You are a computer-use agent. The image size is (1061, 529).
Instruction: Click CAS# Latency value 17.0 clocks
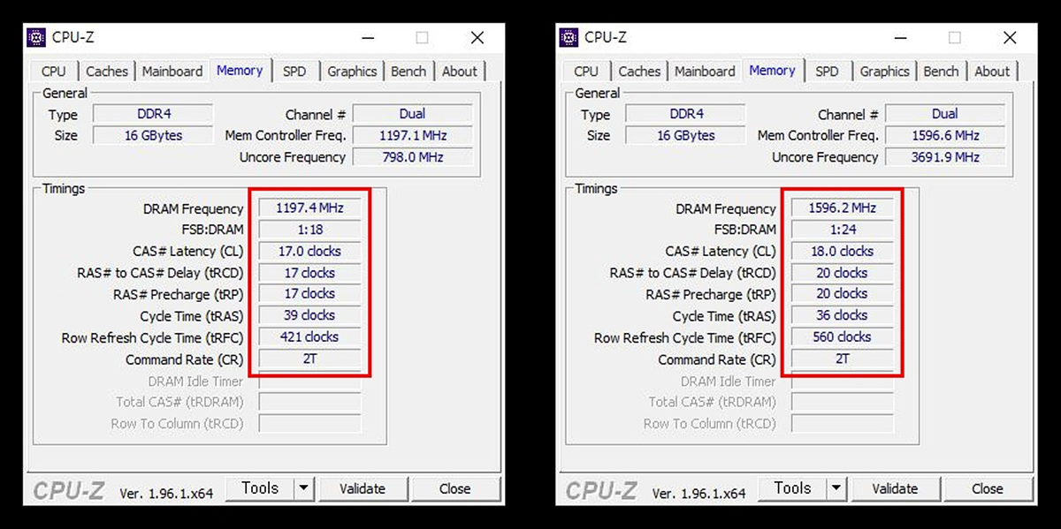pyautogui.click(x=309, y=252)
